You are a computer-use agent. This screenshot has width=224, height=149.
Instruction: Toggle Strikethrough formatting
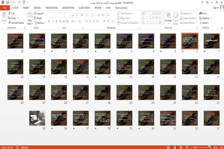click(x=64, y=21)
